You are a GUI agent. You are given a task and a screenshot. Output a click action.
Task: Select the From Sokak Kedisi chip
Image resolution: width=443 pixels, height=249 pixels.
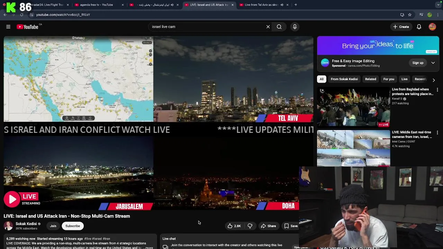344,79
